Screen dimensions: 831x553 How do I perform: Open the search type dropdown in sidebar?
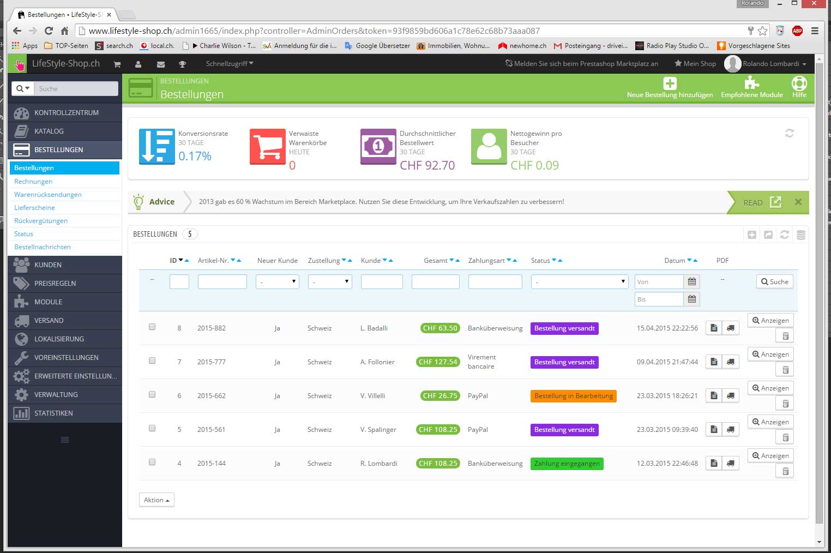click(x=23, y=88)
